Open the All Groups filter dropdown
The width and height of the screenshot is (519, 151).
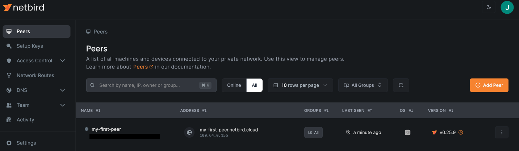363,85
